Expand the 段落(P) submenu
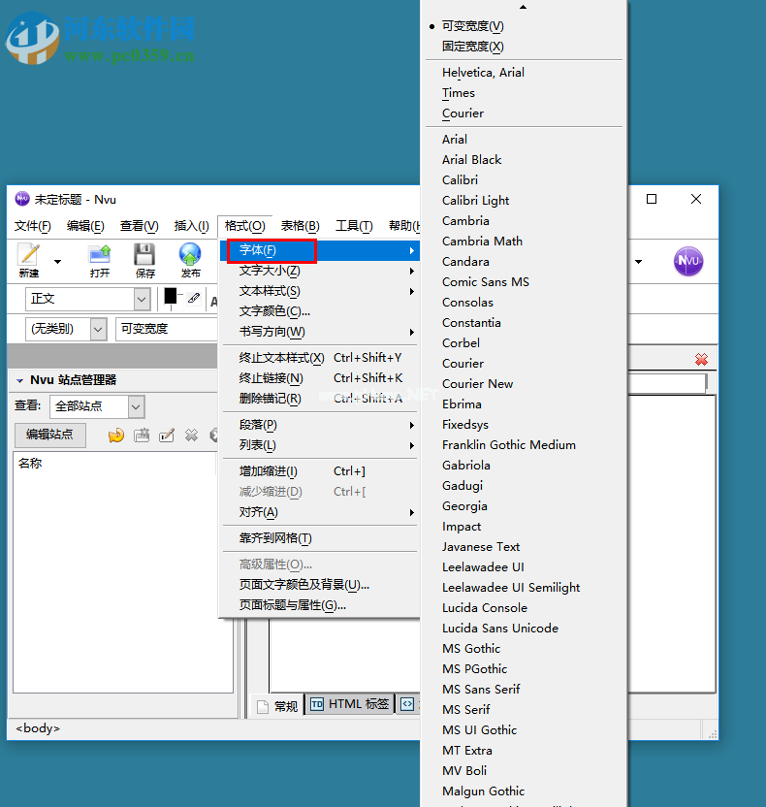 (320, 425)
